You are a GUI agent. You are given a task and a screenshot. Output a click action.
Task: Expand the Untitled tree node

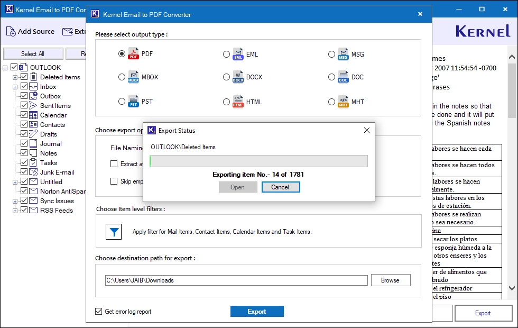point(15,182)
